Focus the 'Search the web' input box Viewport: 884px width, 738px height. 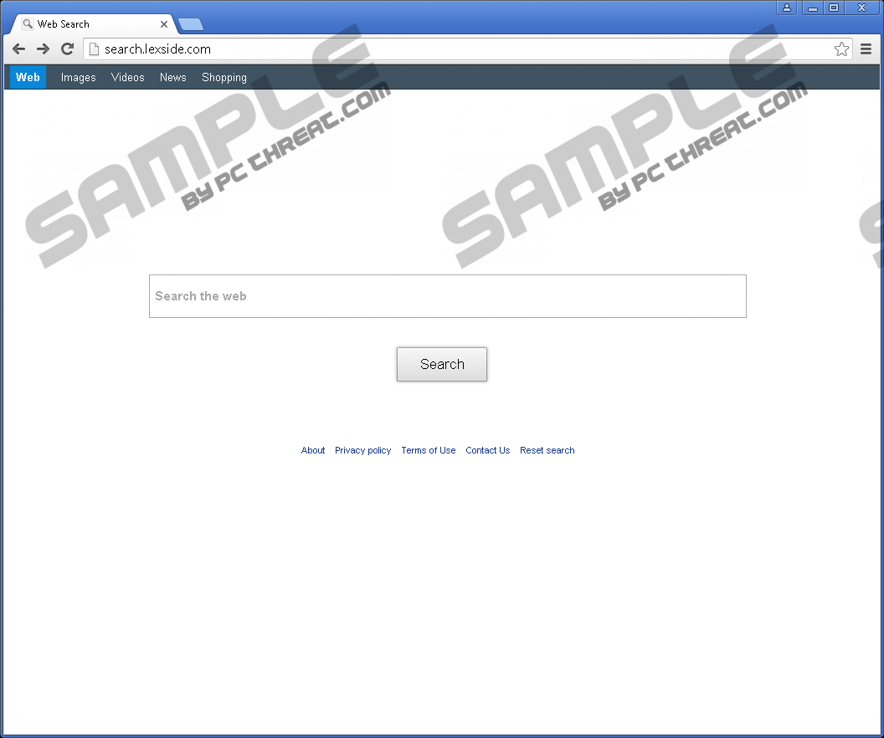point(447,296)
